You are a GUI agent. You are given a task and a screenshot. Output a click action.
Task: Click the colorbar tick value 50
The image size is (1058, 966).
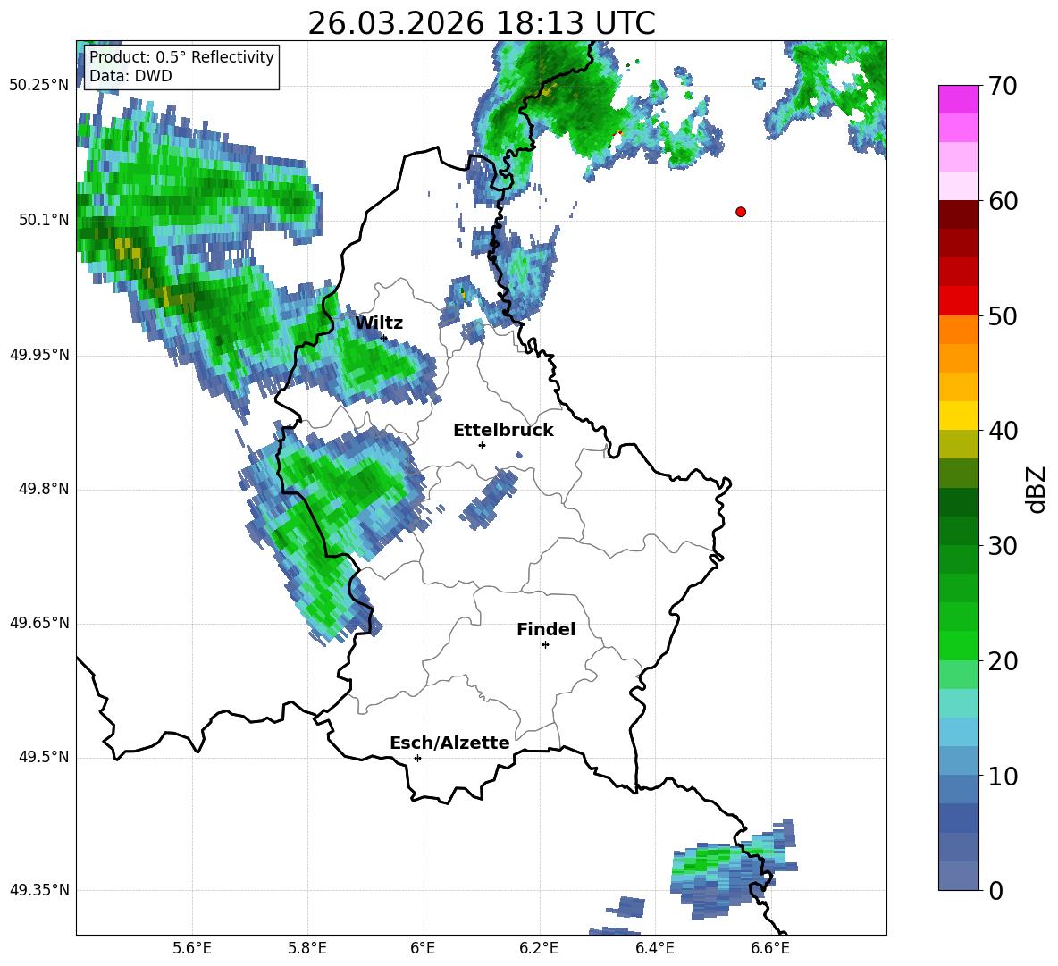tap(1003, 316)
